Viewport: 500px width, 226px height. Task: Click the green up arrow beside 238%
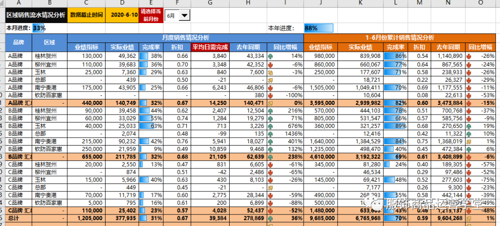(271, 157)
